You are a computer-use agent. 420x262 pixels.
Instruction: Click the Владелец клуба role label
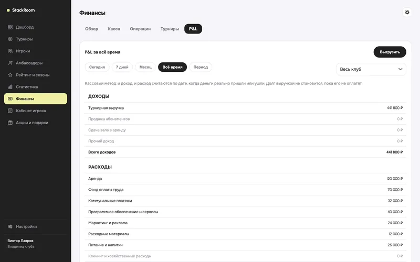(21, 246)
